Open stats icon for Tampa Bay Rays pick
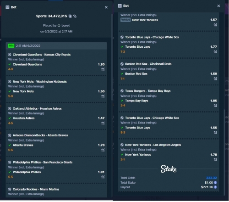 pyautogui.click(x=215, y=106)
